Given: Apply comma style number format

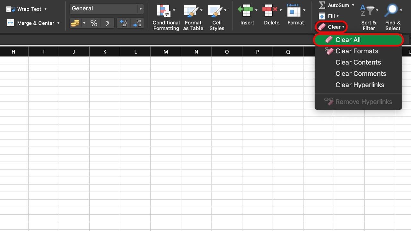Looking at the screenshot, I should click(108, 23).
